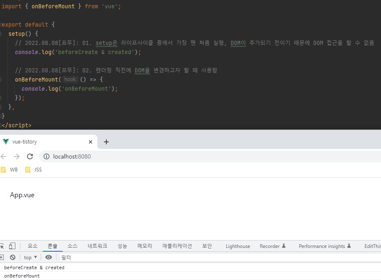Toggle the DevTools device toolbar
The image size is (381, 280).
pos(12,246)
